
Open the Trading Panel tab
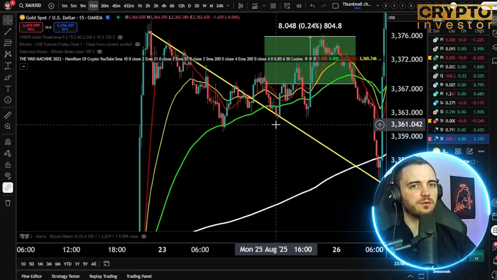point(139,276)
